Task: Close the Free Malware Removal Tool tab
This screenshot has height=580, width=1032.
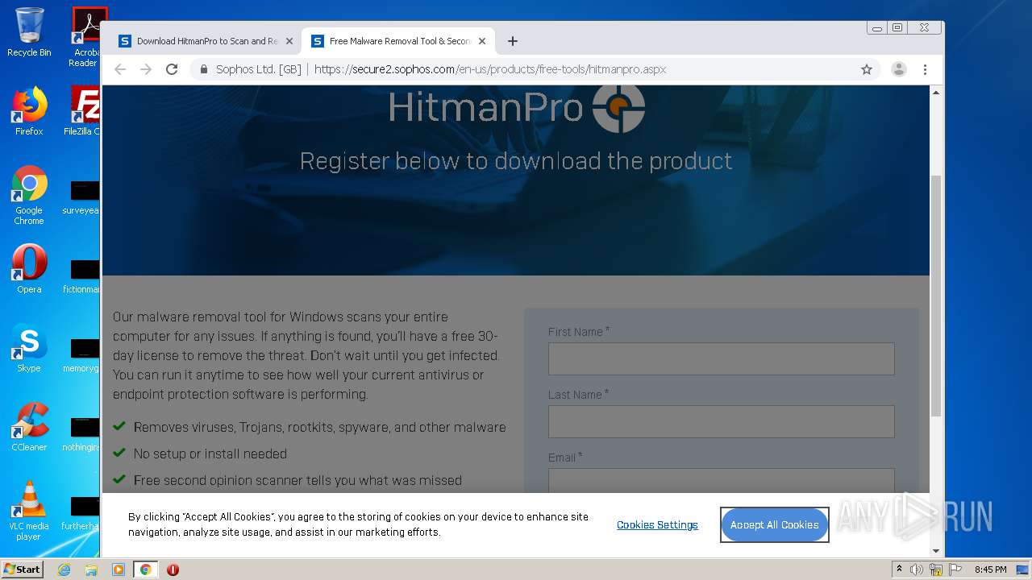Action: point(482,41)
